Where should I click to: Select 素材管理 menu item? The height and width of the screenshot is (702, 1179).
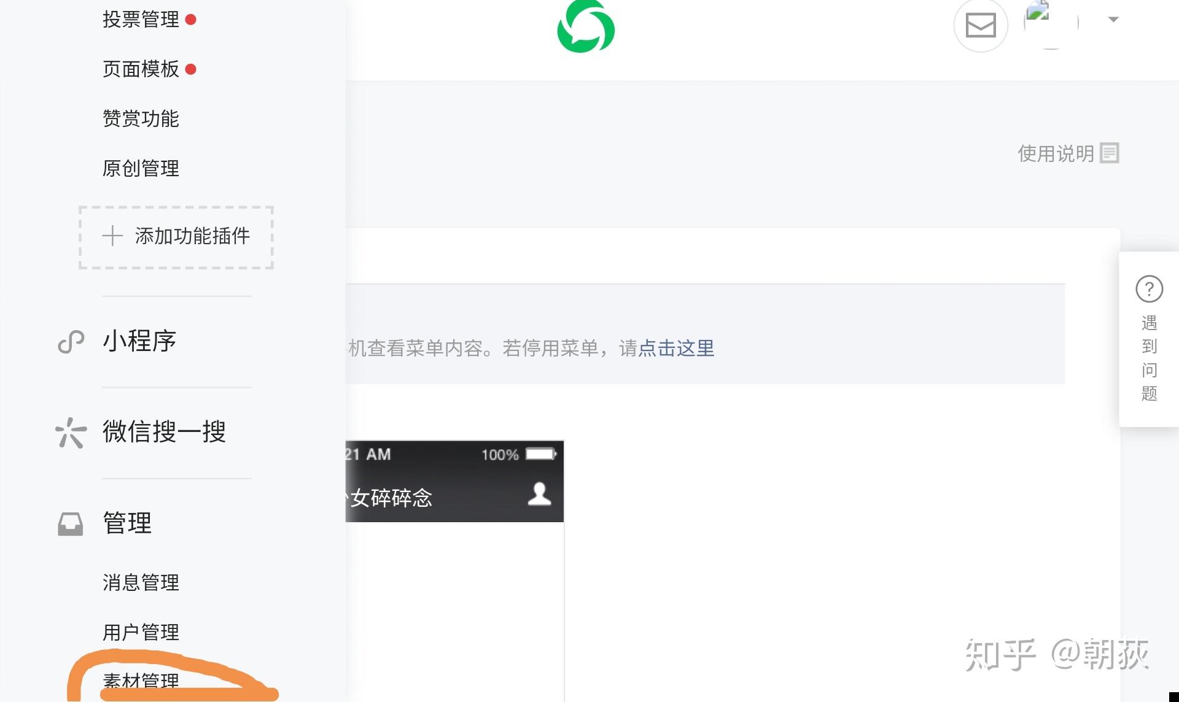tap(141, 681)
